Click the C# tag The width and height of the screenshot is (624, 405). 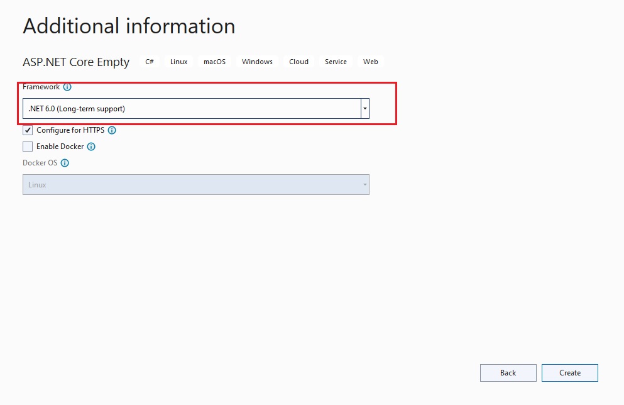[150, 62]
